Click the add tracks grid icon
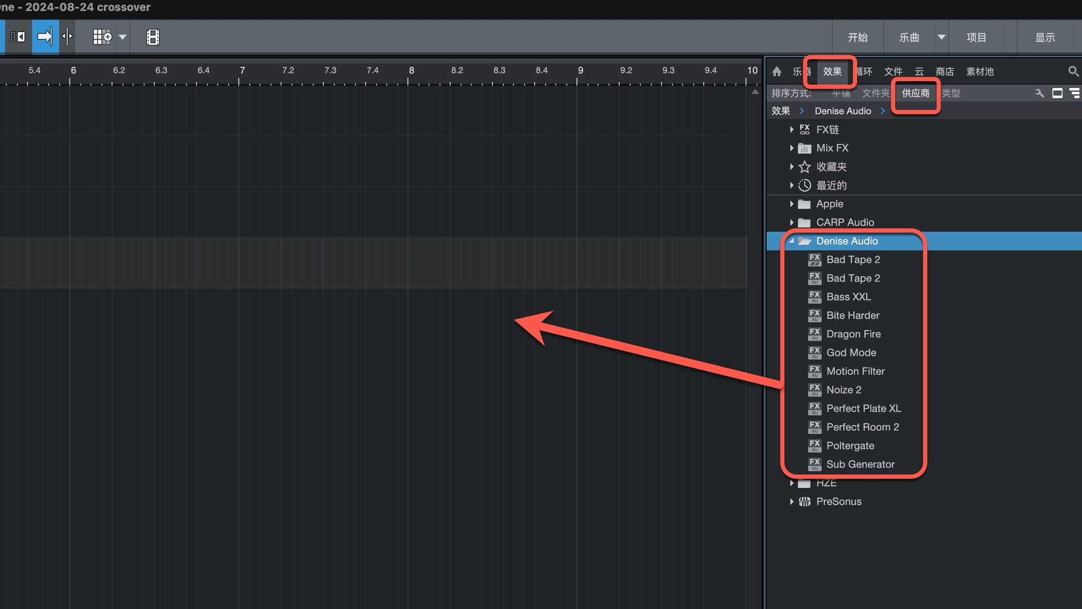Screen dimensions: 1082x609 (x=102, y=37)
